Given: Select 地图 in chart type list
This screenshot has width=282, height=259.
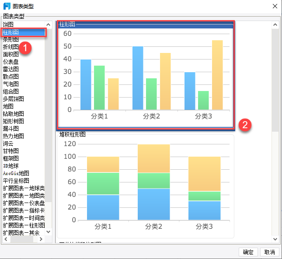Looking at the screenshot, I should (23, 106).
